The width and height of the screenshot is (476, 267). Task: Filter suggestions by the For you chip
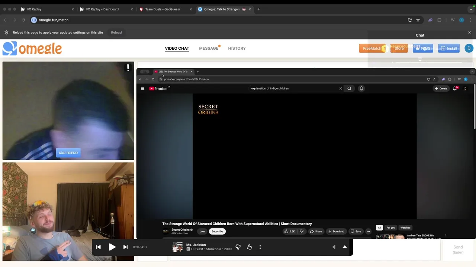pos(390,228)
